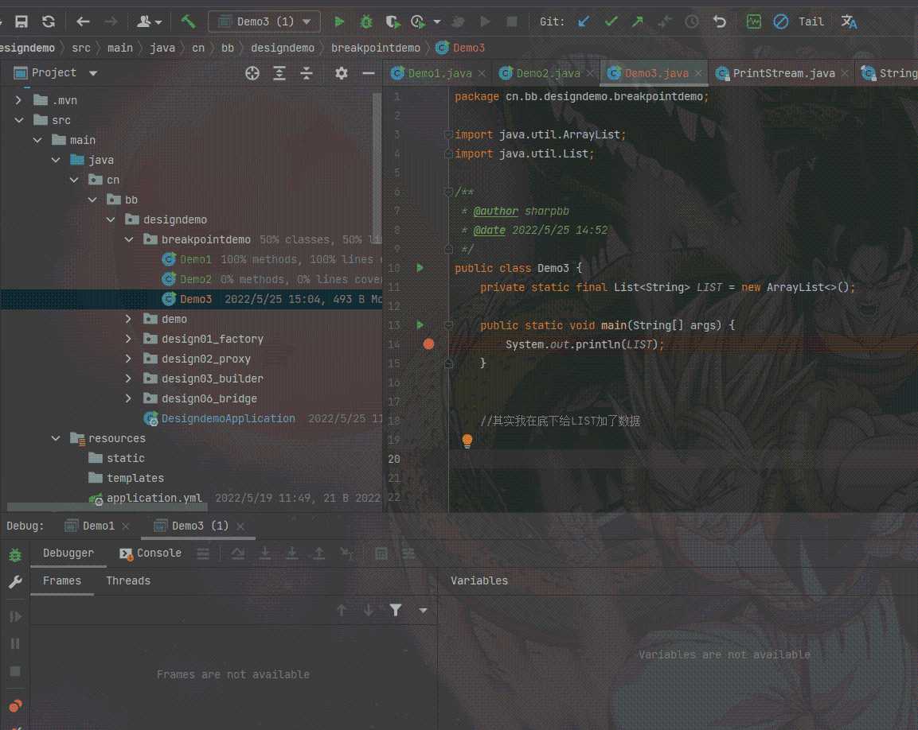Select the Demo1 debug session tab

tap(98, 526)
